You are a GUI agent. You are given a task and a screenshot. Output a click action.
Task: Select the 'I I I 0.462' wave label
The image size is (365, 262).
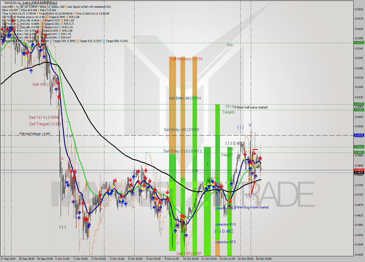coord(224,231)
